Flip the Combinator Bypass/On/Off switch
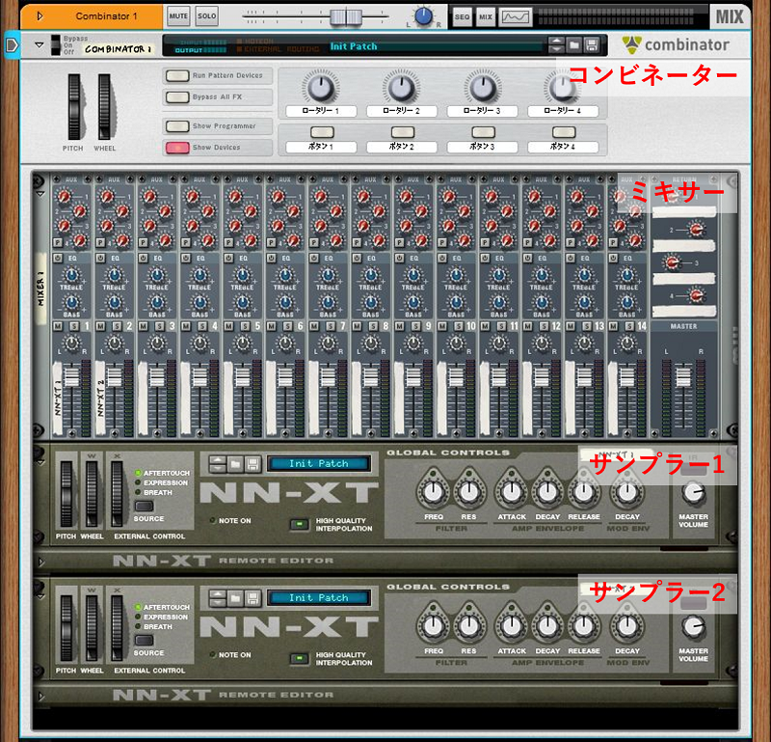This screenshot has height=742, width=771. pos(56,45)
